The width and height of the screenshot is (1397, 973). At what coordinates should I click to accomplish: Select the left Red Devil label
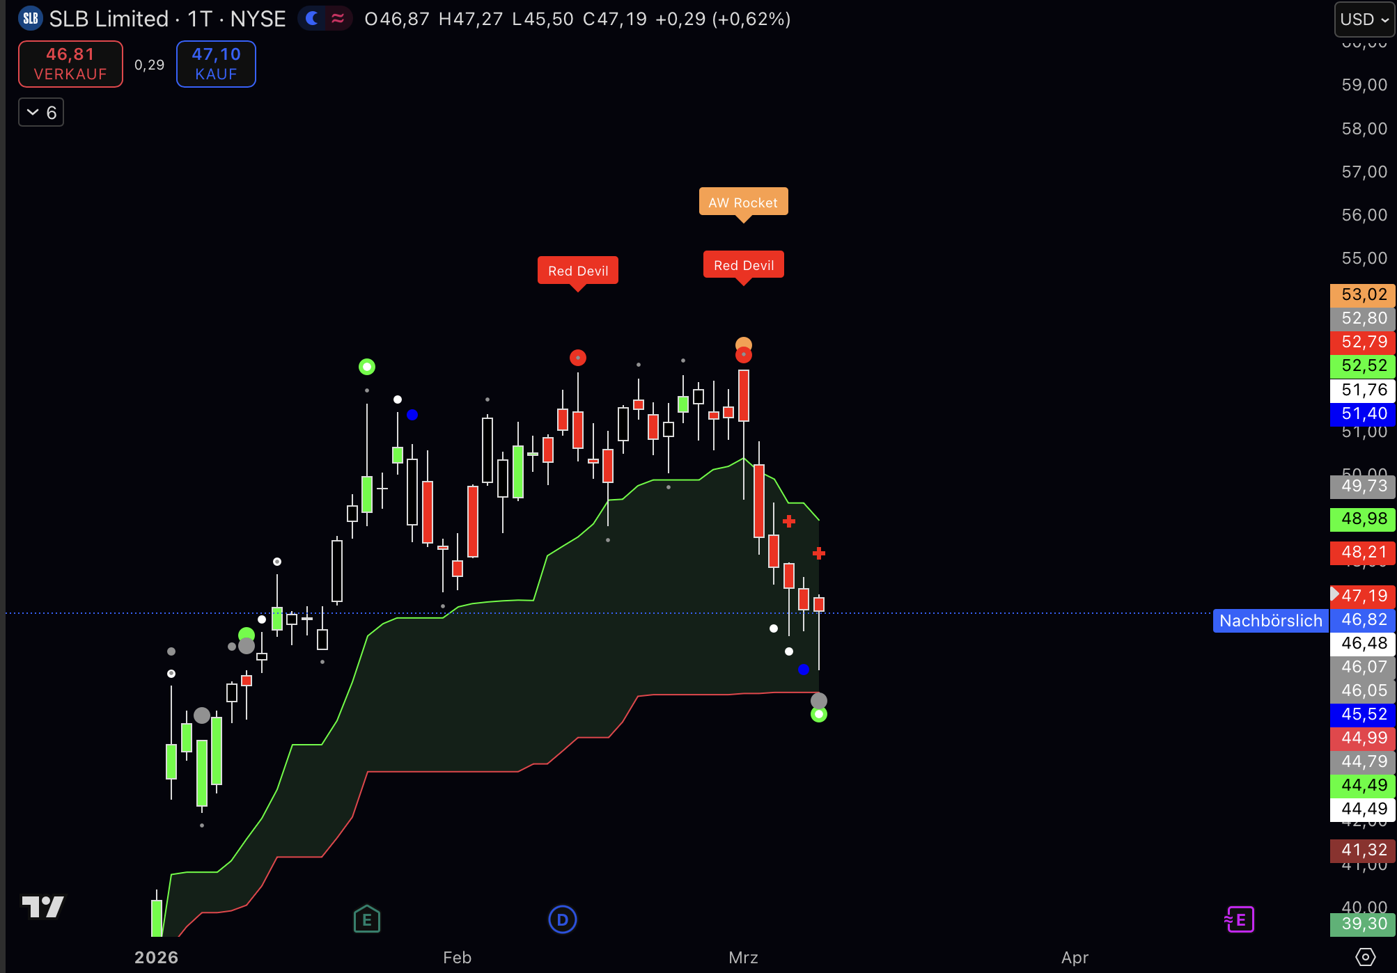577,271
